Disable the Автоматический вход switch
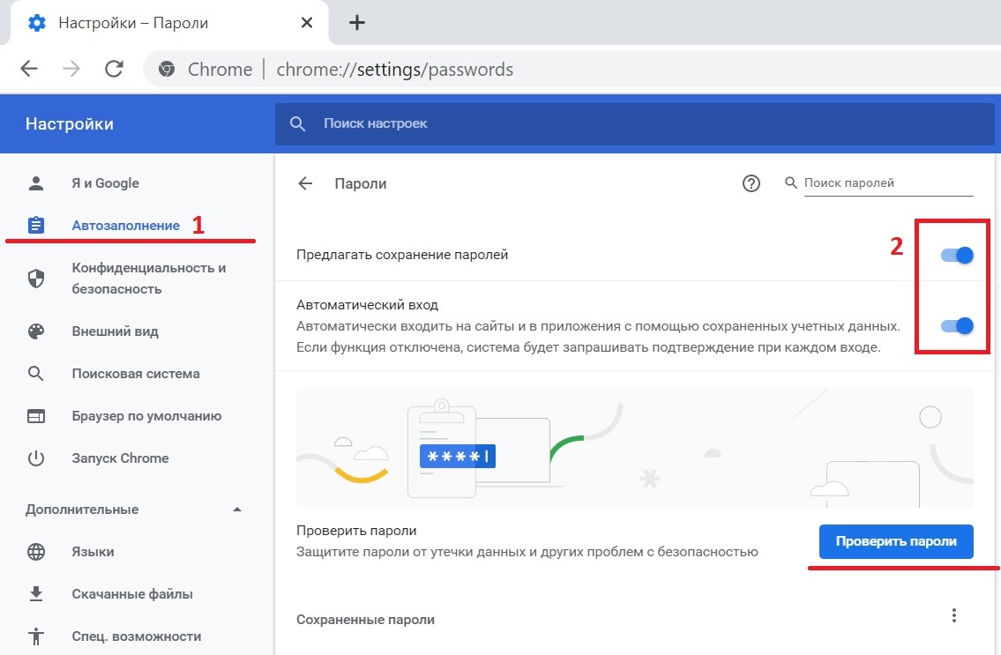The image size is (1001, 655). click(x=957, y=325)
